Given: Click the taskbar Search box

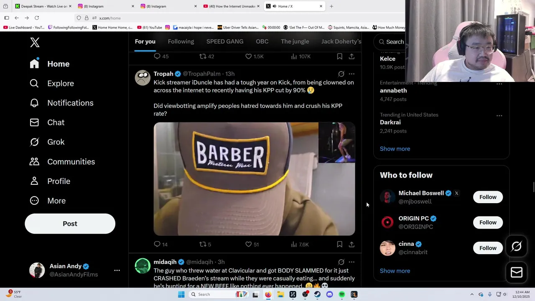Looking at the screenshot, I should coord(218,294).
